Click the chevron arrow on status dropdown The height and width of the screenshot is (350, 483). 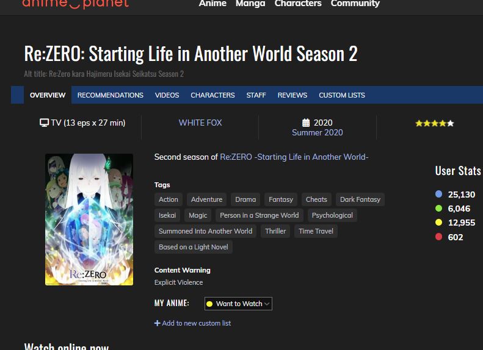267,304
